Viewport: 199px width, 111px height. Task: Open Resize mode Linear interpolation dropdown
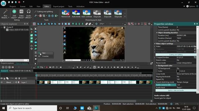[186, 63]
